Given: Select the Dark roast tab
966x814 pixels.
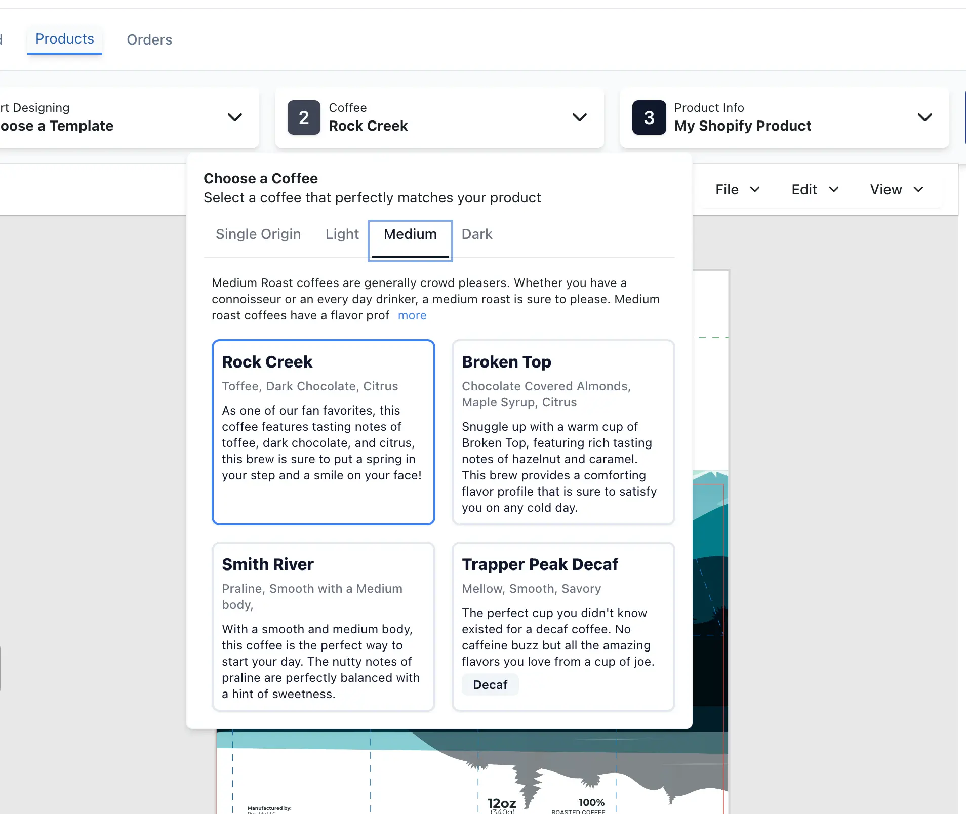Looking at the screenshot, I should [x=476, y=234].
